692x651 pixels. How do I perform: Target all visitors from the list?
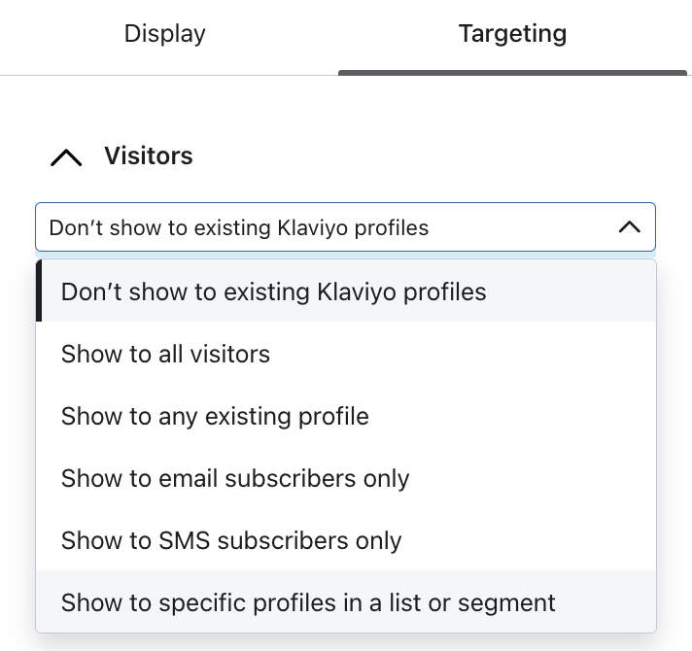pos(165,354)
